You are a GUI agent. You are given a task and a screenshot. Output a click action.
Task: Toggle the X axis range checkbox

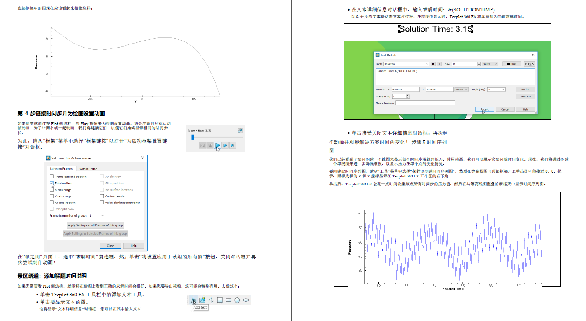[51, 190]
